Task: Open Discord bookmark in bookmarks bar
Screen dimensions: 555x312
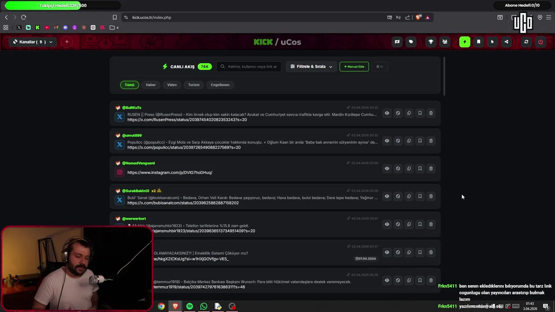Action: [x=65, y=27]
